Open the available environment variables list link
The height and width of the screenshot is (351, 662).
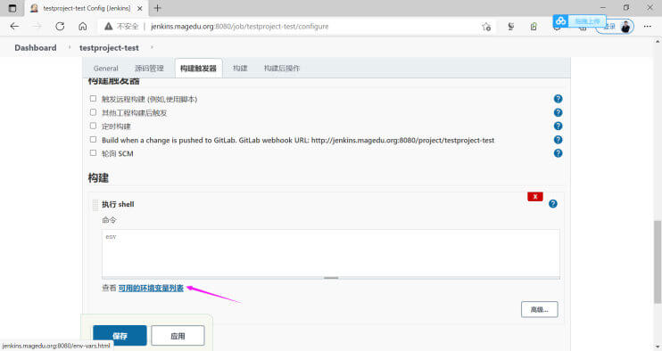tap(151, 289)
